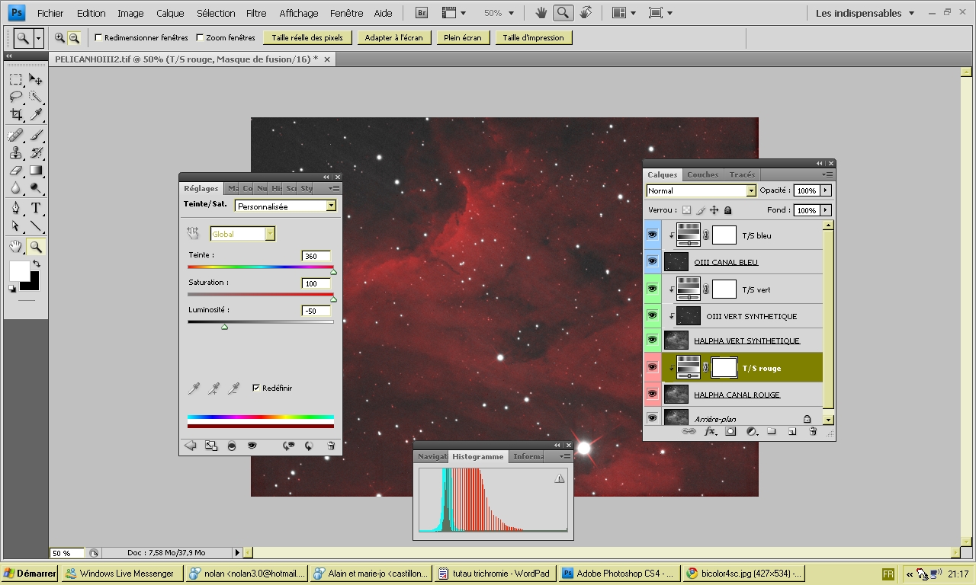Screen dimensions: 976x585
Task: Choose the zoom-out (minus) magnifier option
Action: (74, 37)
